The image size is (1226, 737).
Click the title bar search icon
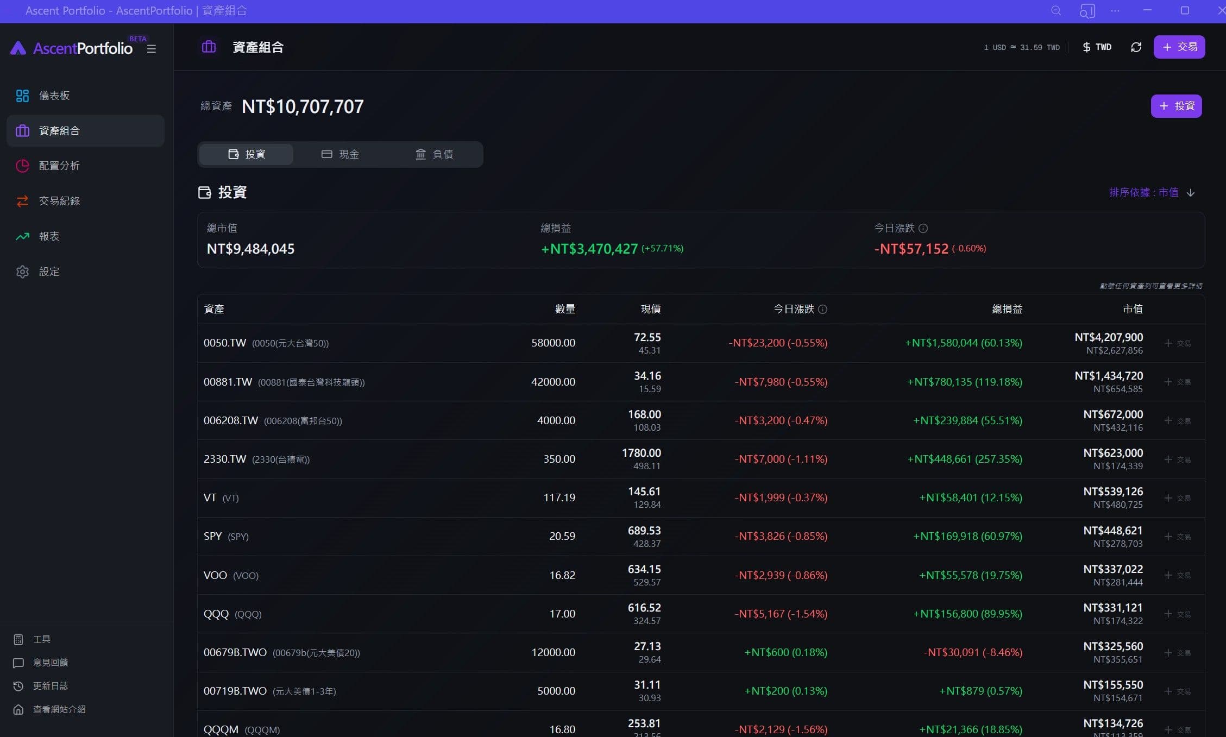1056,11
